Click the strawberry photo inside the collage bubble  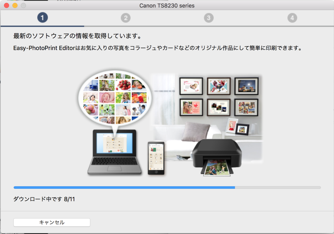123,85
